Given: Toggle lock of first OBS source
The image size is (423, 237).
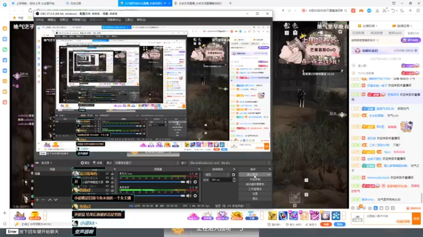Looking at the screenshot, I should 112,174.
